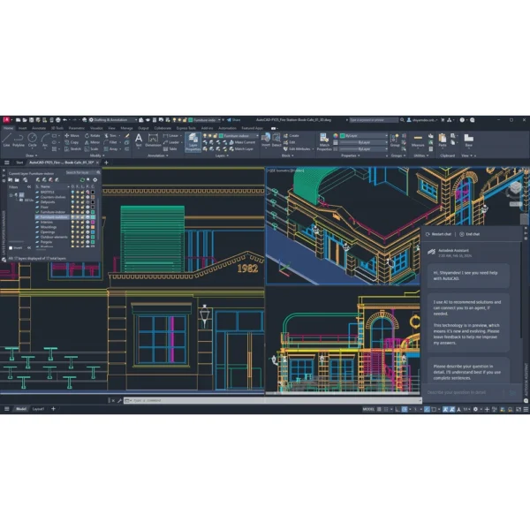The height and width of the screenshot is (530, 530).
Task: Click the Trim tool
Action: click(110, 135)
